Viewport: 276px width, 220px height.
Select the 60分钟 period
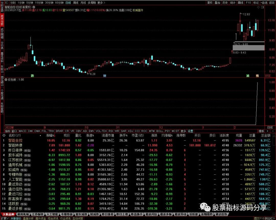tap(59, 3)
